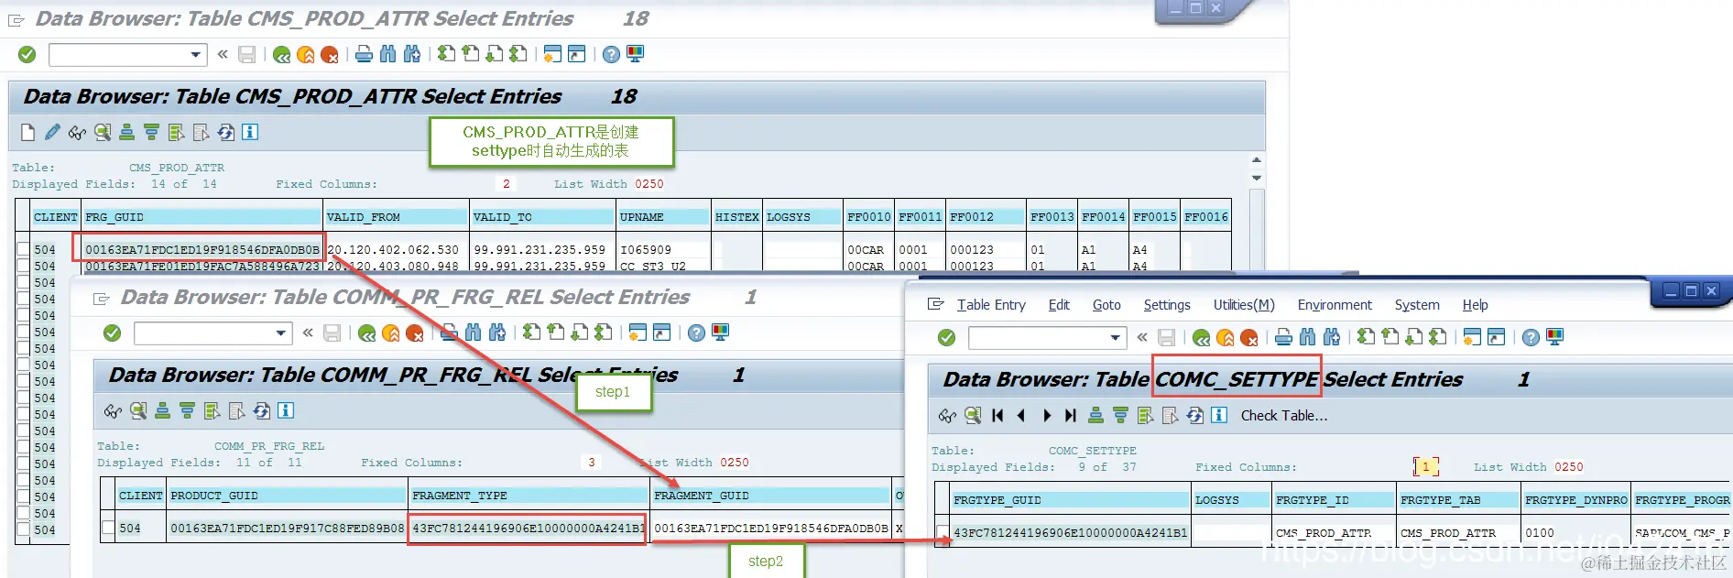Select row with FRG_GUID ending 88496A723 in CMS_PROD_ATTR
Image resolution: width=1733 pixels, height=578 pixels.
point(24,265)
